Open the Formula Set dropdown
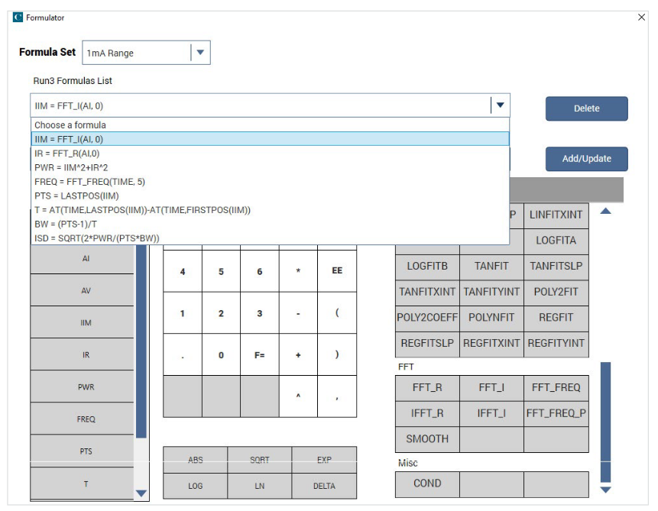This screenshot has width=658, height=511. click(x=198, y=53)
